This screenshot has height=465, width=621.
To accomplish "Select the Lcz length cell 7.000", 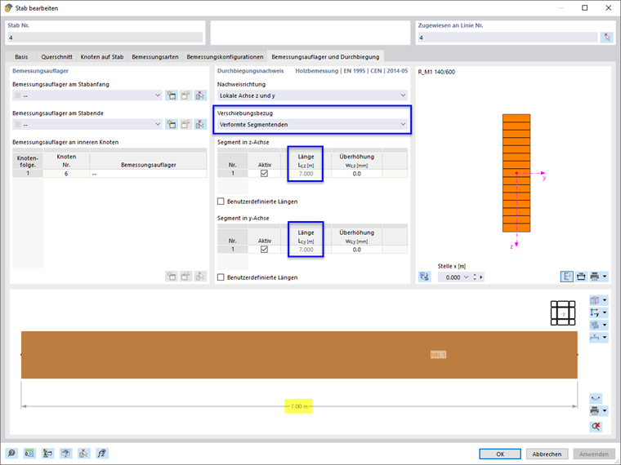I will pos(306,173).
